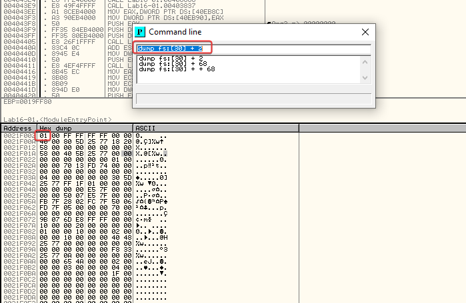Select disassembly line at 0040440A
Screen dimensions: 466x303
pyautogui.click(x=19, y=48)
